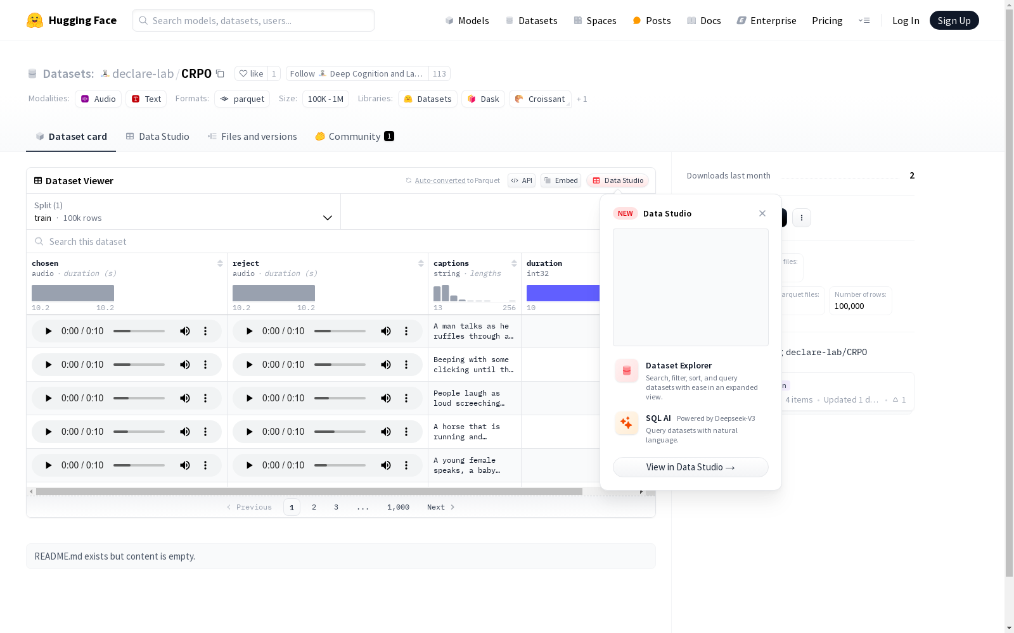Switch to the Files and versions tab

(x=252, y=137)
